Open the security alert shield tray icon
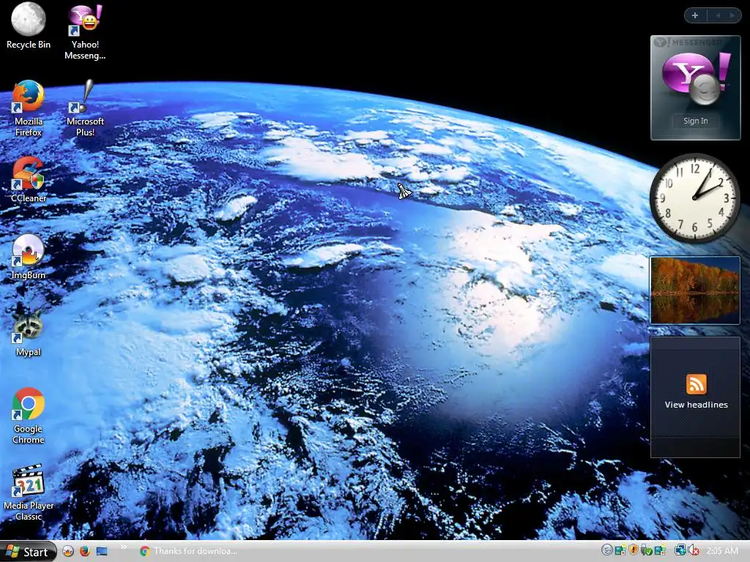The height and width of the screenshot is (562, 750). point(634,550)
